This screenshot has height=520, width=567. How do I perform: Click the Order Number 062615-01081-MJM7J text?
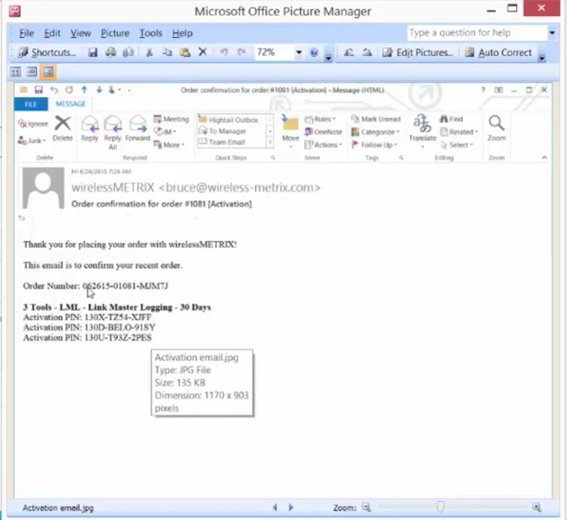[95, 286]
